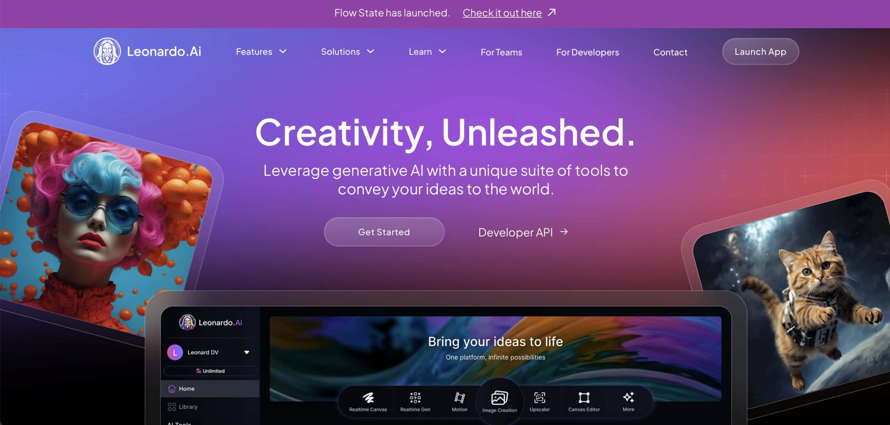Click the Launch App button
Screen dimensions: 890x425
coord(760,51)
